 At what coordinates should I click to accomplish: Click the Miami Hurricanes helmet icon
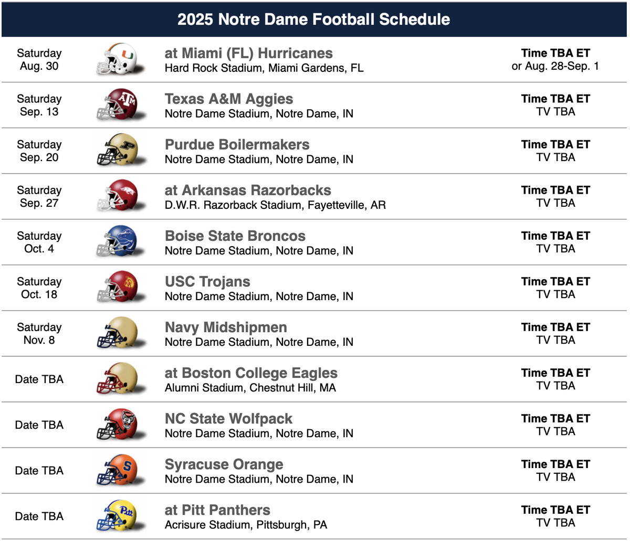tap(117, 59)
